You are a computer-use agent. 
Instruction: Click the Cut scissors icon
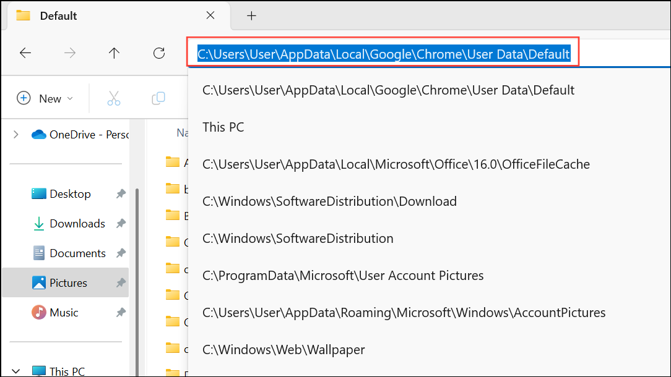coord(114,98)
